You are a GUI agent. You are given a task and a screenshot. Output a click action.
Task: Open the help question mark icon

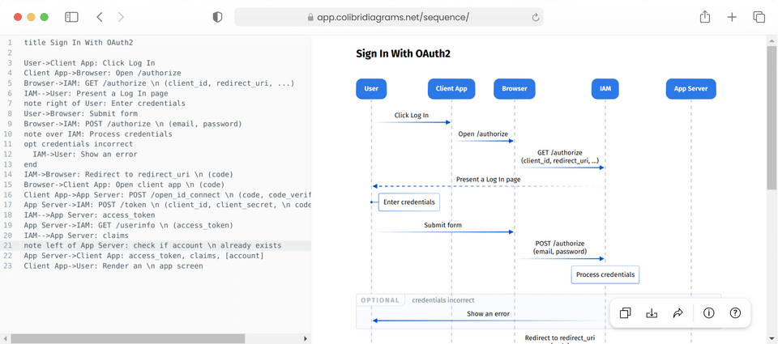735,313
